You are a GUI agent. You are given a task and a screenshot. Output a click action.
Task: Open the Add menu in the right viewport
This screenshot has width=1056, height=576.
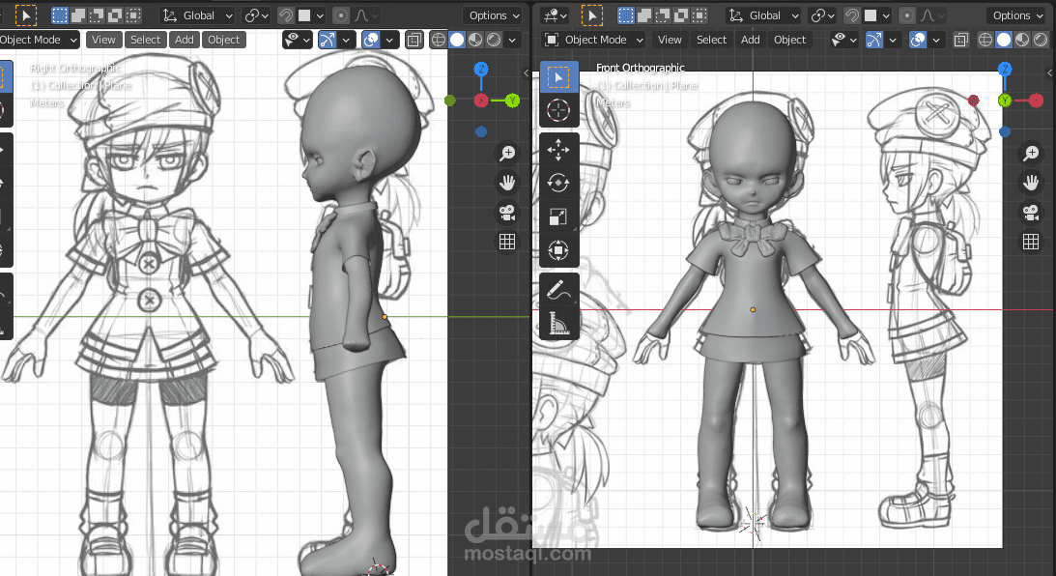point(751,40)
